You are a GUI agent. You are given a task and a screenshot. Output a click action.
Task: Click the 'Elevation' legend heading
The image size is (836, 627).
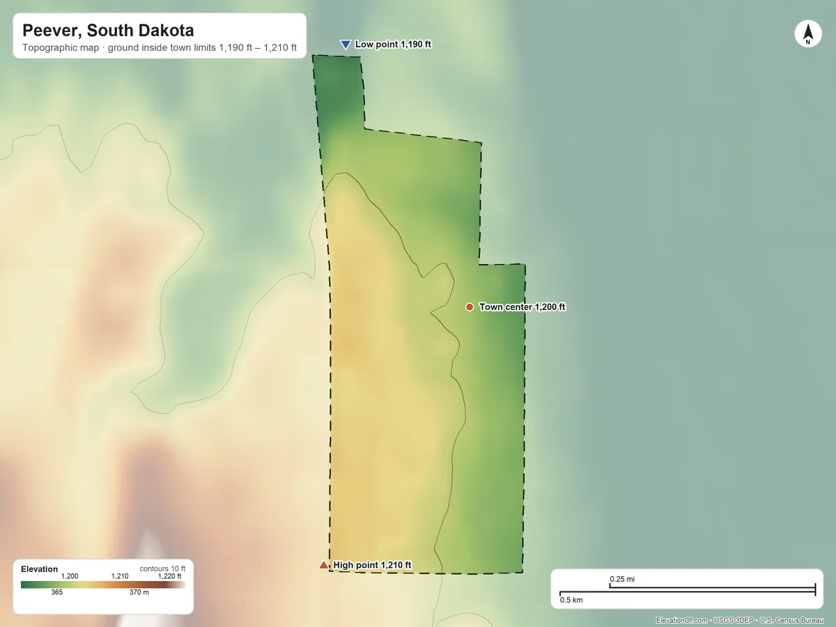pyautogui.click(x=40, y=569)
